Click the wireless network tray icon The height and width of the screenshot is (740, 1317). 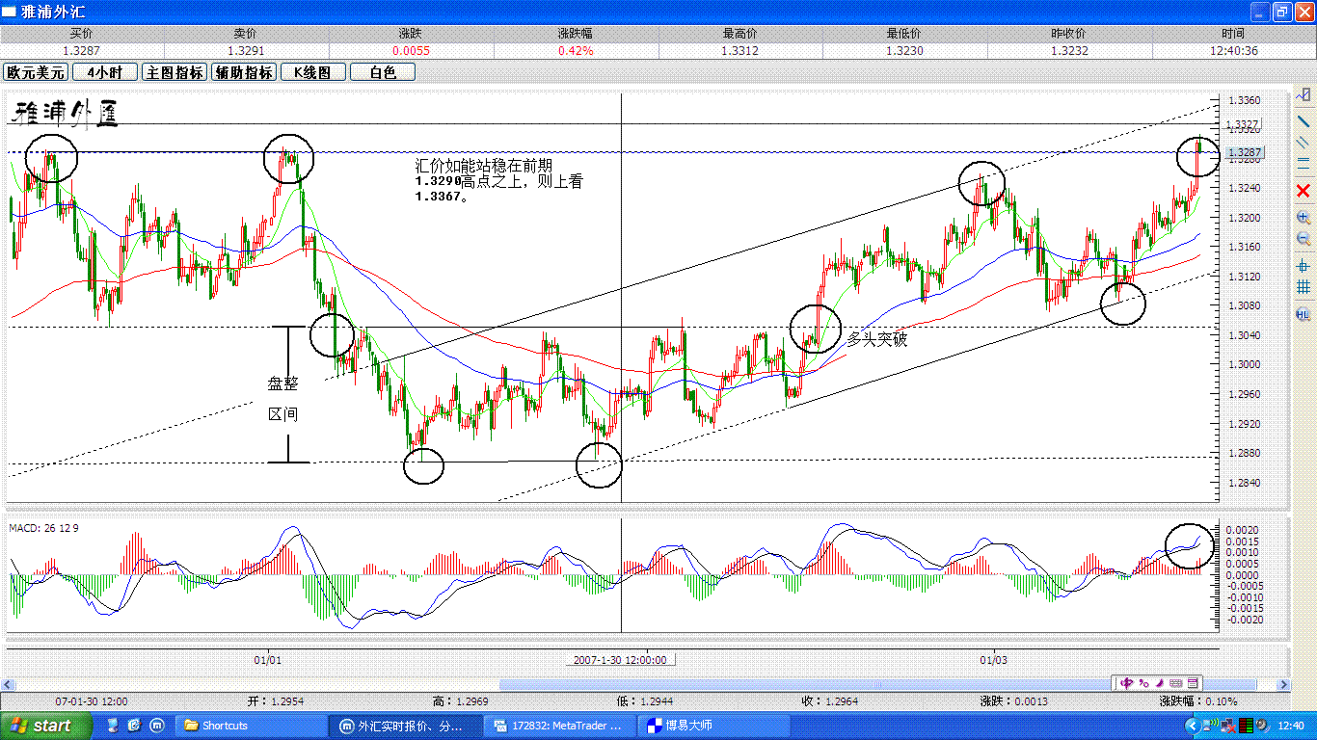pyautogui.click(x=1211, y=727)
